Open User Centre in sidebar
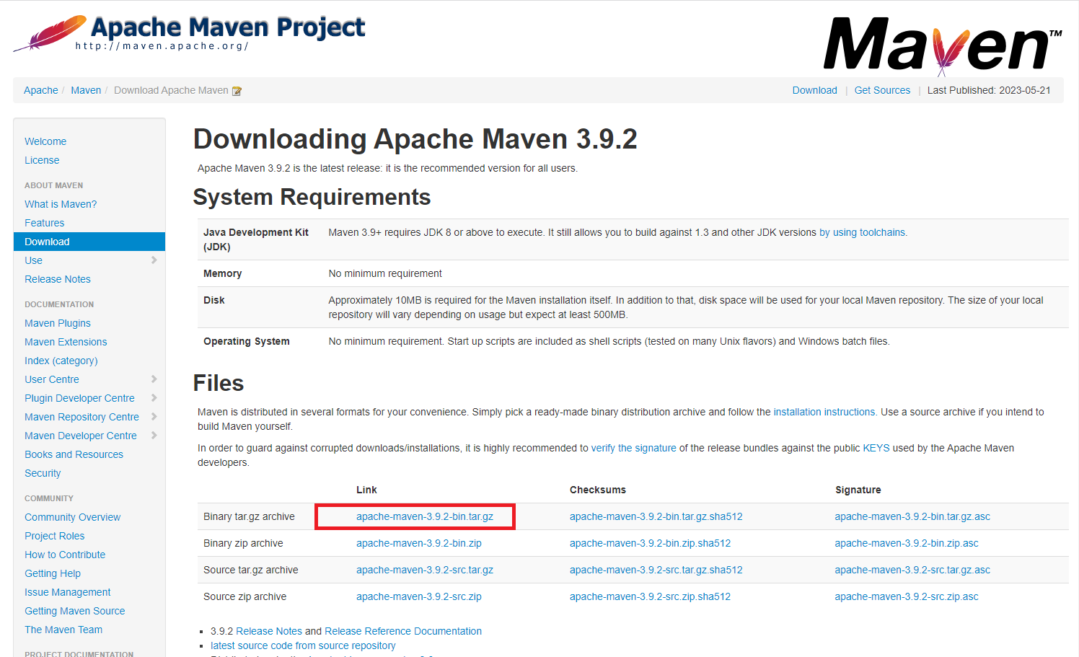Image resolution: width=1079 pixels, height=657 pixels. tap(52, 379)
